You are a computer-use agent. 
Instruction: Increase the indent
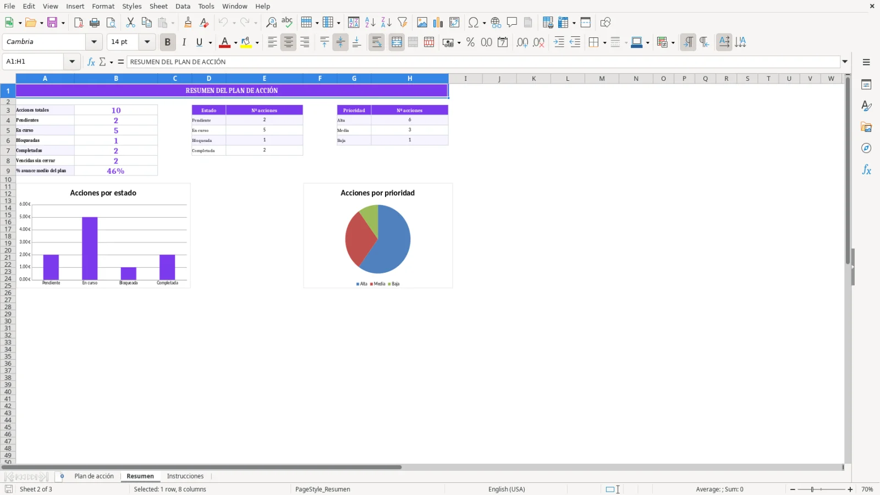pos(559,42)
